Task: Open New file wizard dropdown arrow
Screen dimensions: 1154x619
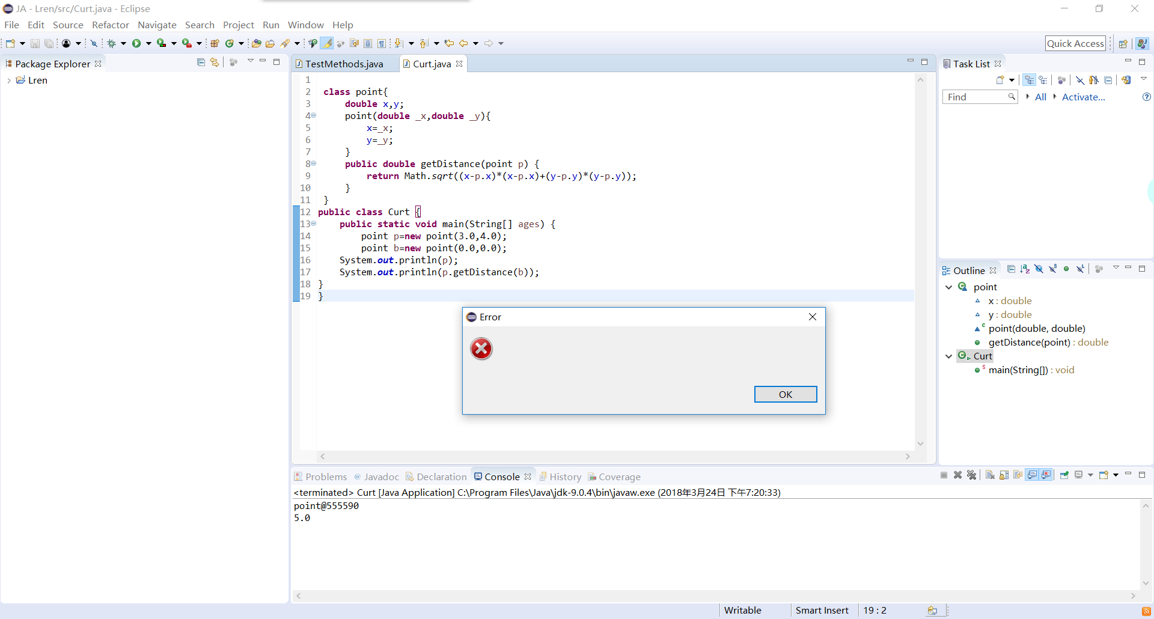Action: pos(22,43)
